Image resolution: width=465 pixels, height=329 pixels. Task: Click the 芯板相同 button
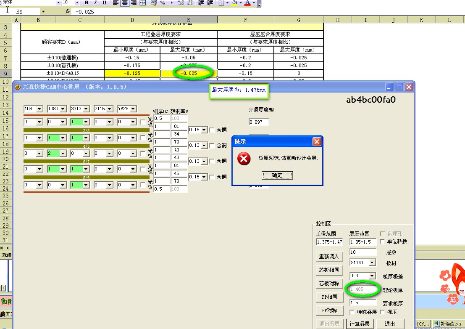click(x=329, y=270)
